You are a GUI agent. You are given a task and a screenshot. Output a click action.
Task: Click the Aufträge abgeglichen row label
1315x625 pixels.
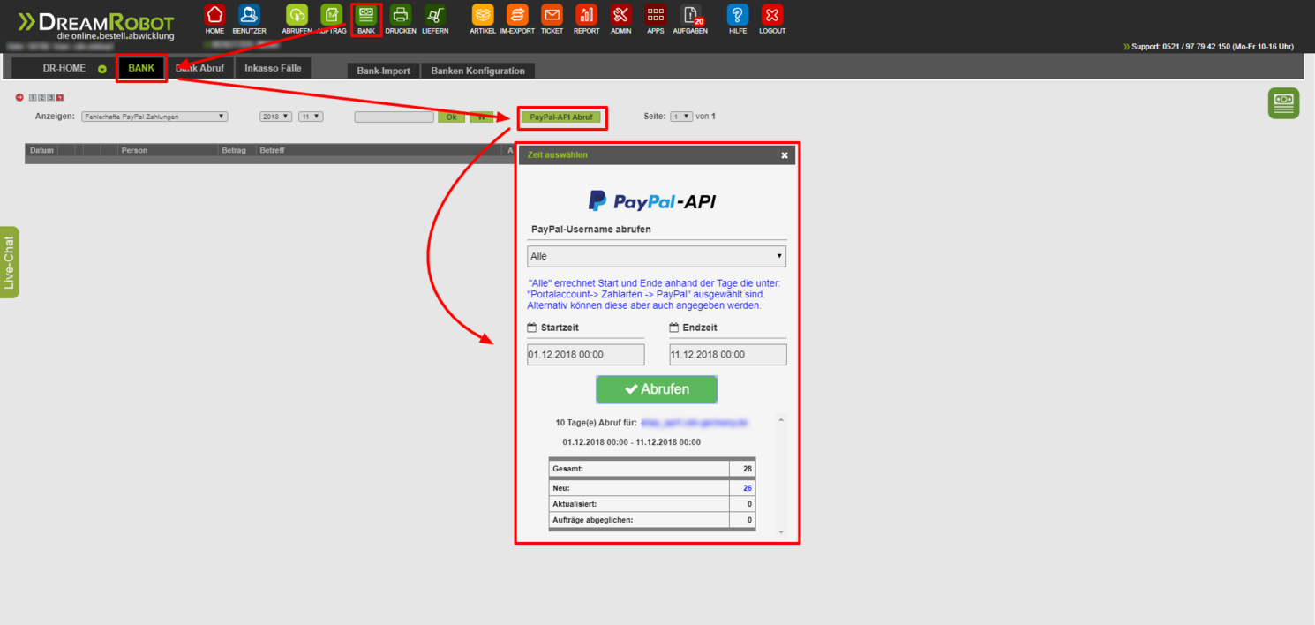pyautogui.click(x=592, y=520)
